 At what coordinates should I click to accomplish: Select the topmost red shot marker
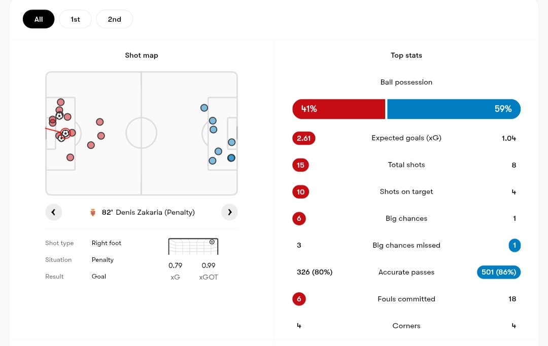point(61,102)
